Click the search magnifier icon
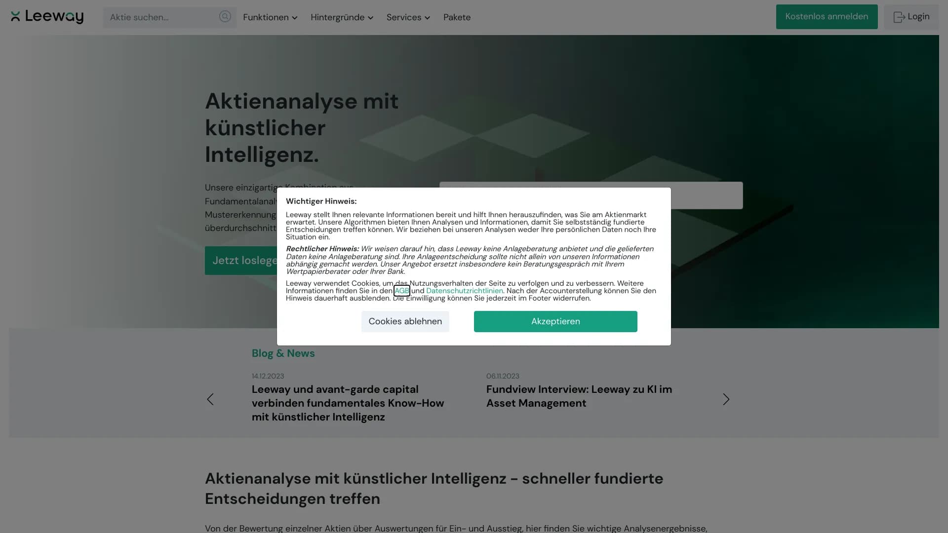Screen dimensions: 948x533 (225, 17)
